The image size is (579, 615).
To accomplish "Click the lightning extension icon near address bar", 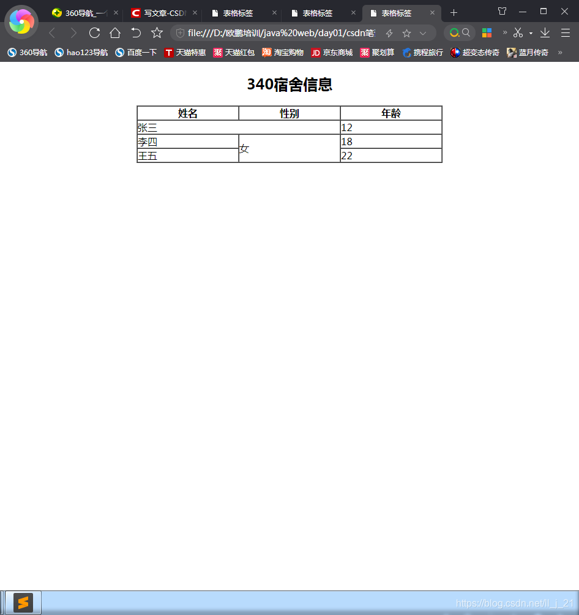I will click(x=389, y=32).
